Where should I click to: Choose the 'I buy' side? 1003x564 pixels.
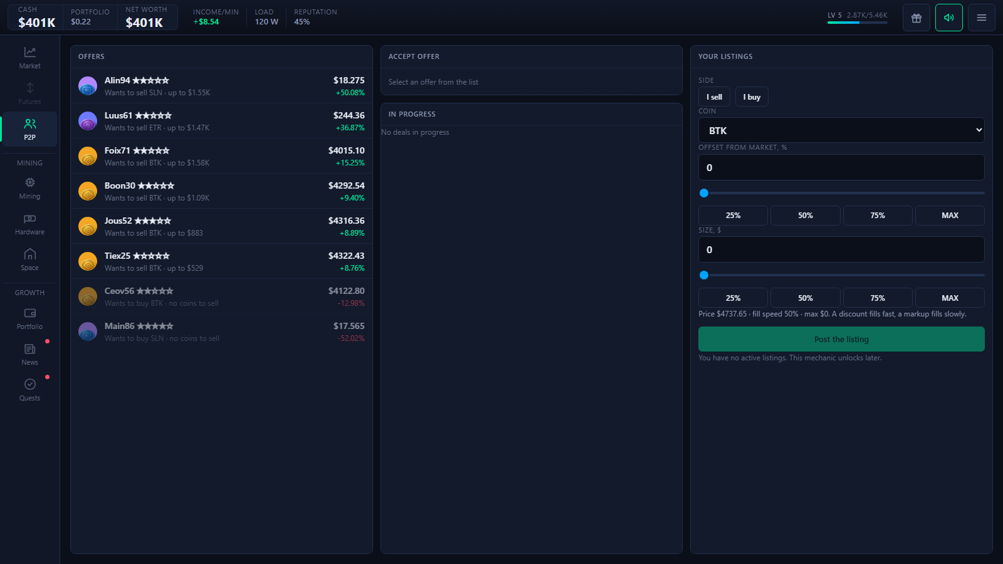click(752, 97)
